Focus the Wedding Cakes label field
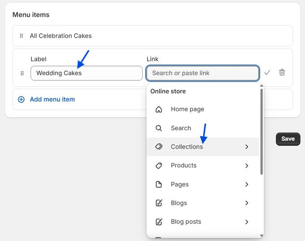305x241 pixels. (87, 73)
